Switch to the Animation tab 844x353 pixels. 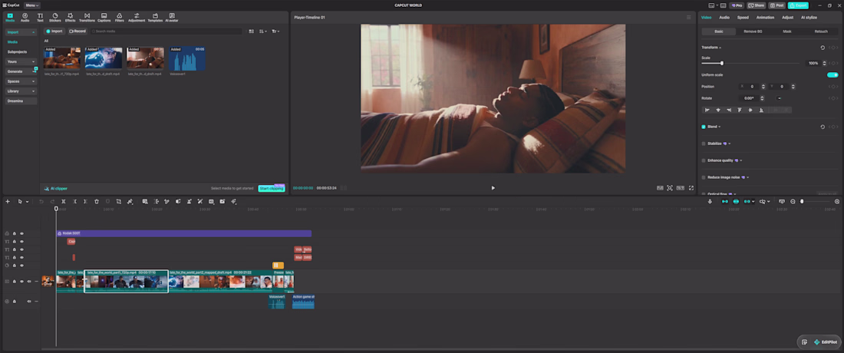765,17
